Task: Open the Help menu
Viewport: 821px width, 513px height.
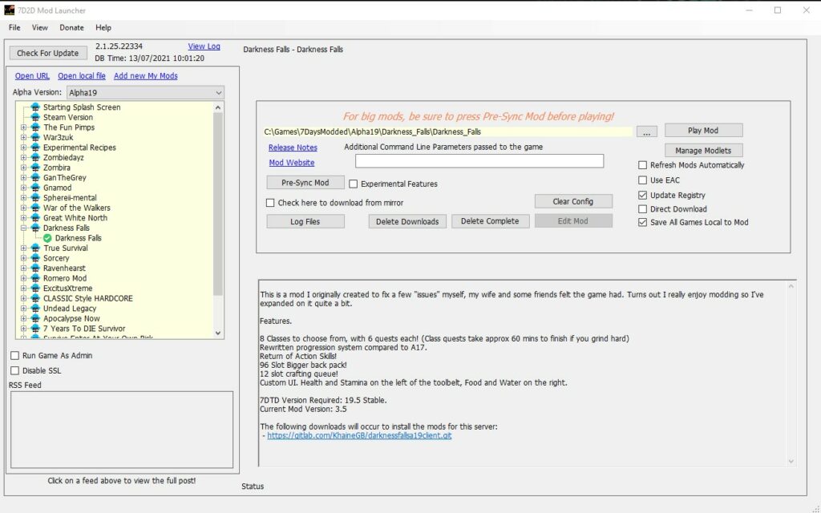Action: [103, 28]
